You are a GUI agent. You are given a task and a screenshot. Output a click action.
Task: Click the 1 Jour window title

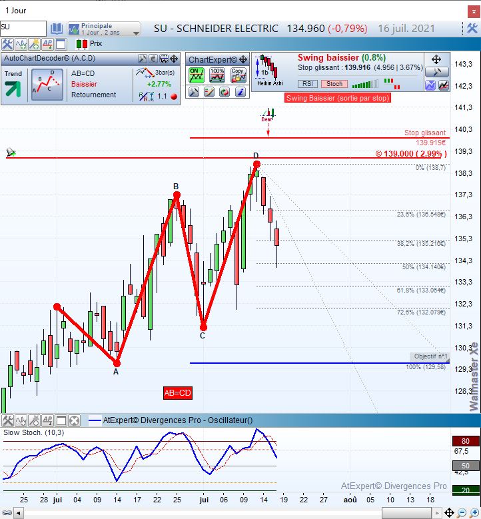15,11
